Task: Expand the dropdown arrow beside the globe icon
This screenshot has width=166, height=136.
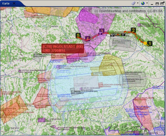Action: pyautogui.click(x=147, y=3)
